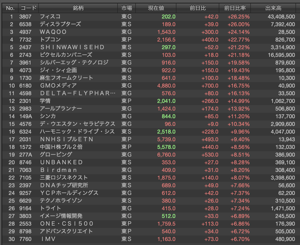Viewport: 300px width, 245px height.
Task: Sort by the No. column header
Action: click(x=10, y=8)
